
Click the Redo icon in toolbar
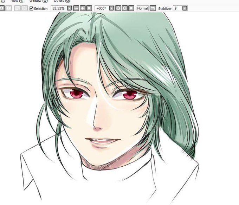pos(8,8)
